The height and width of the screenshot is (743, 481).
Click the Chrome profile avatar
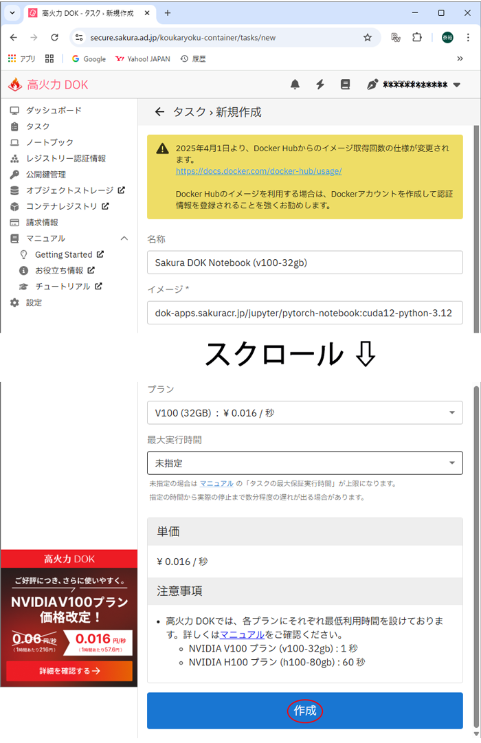point(447,37)
